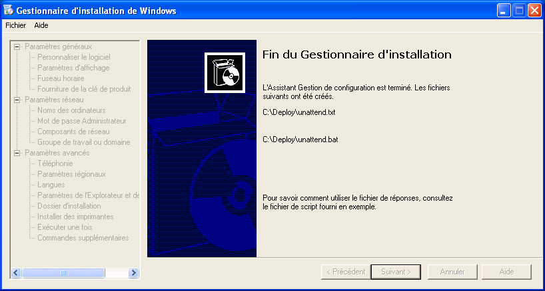Select Installer des imprimantes tree item
This screenshot has height=291, width=545.
pos(75,217)
